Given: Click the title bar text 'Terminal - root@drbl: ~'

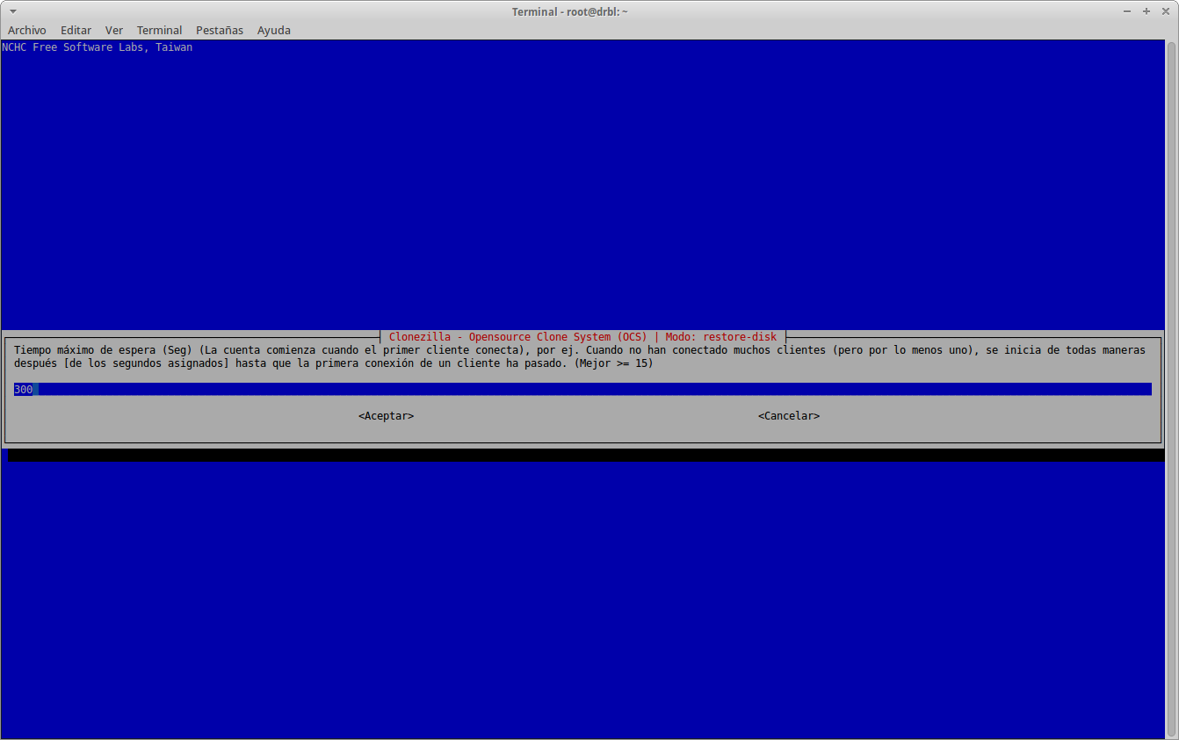Looking at the screenshot, I should click(570, 11).
